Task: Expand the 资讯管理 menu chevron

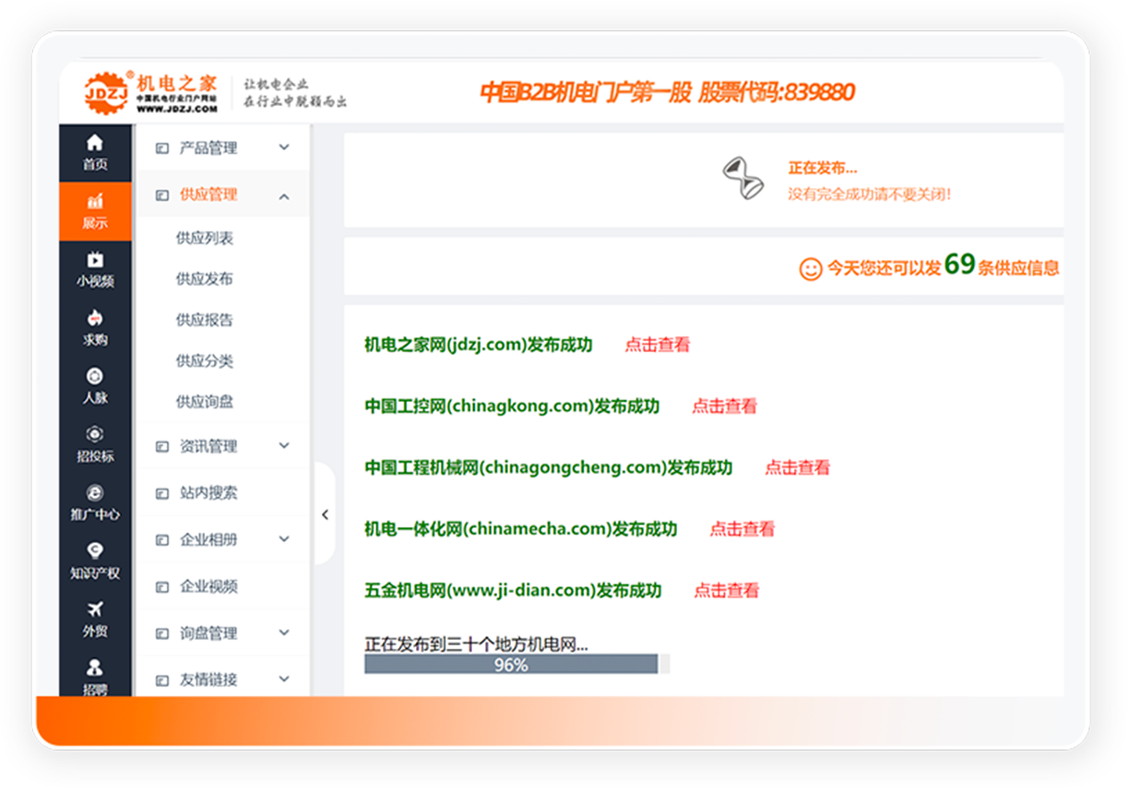Action: [x=284, y=446]
